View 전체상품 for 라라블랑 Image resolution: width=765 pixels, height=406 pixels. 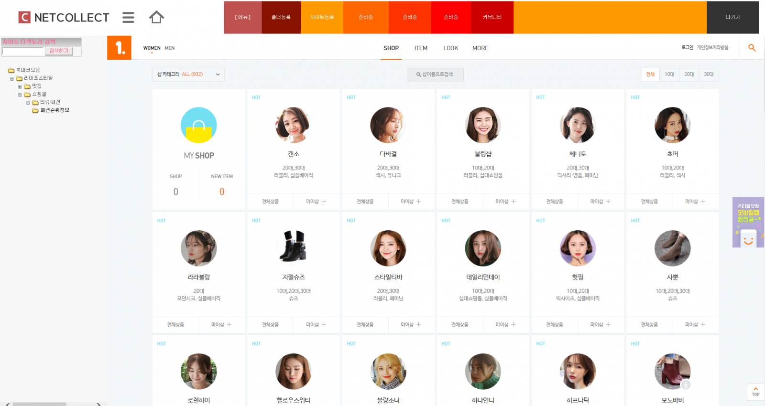[x=175, y=325]
